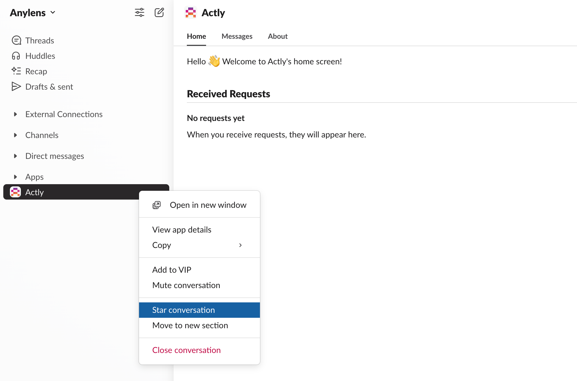This screenshot has width=577, height=381.
Task: Select Mute conversation
Action: pos(199,285)
